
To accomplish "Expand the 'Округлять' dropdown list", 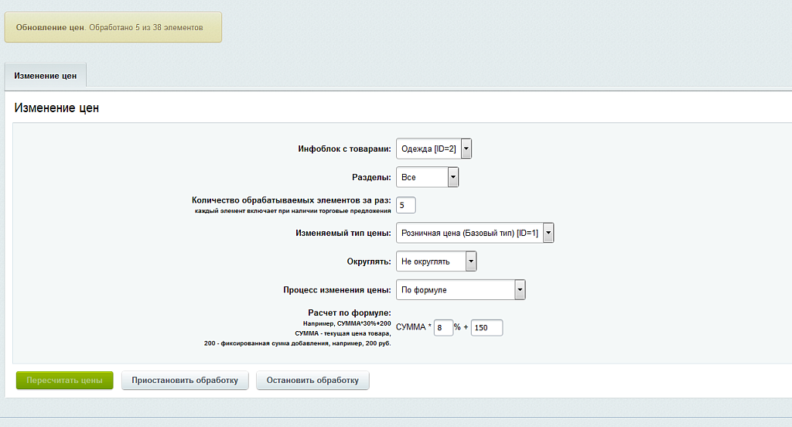I will [436, 261].
